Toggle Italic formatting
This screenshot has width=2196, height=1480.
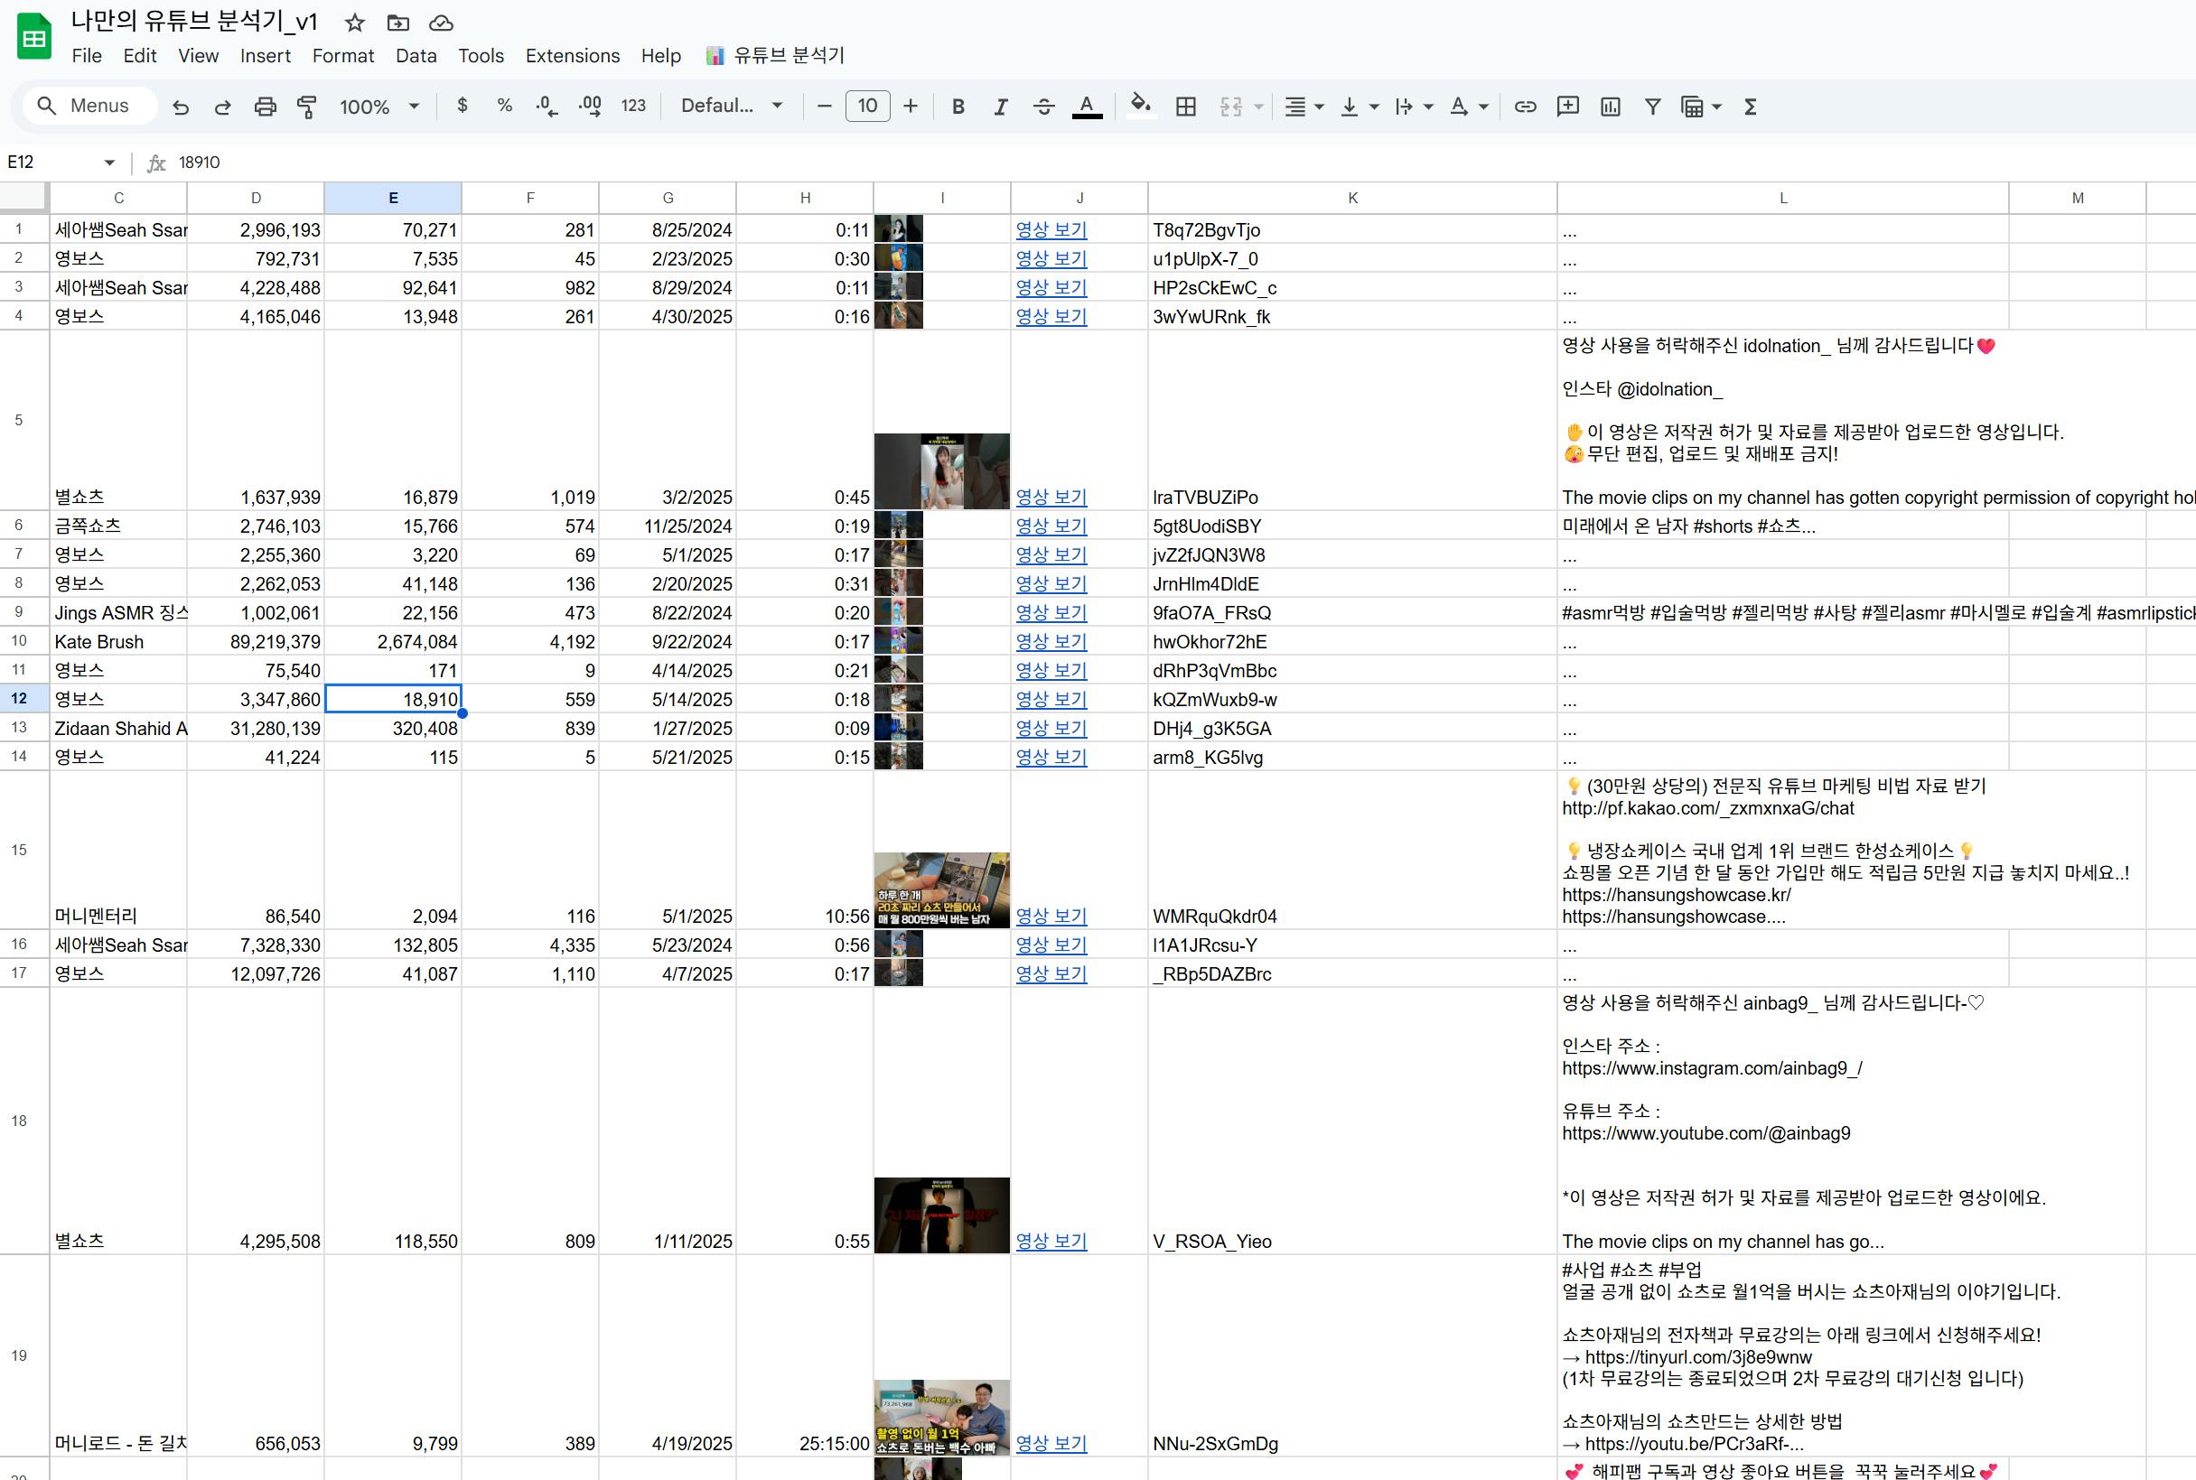point(1001,107)
